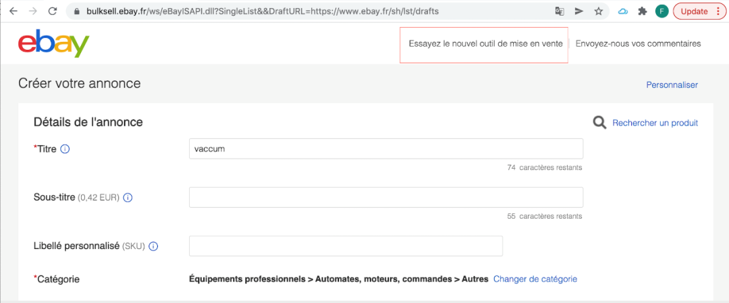Image resolution: width=729 pixels, height=303 pixels.
Task: Click into the Sous-titre text field
Action: pos(386,198)
